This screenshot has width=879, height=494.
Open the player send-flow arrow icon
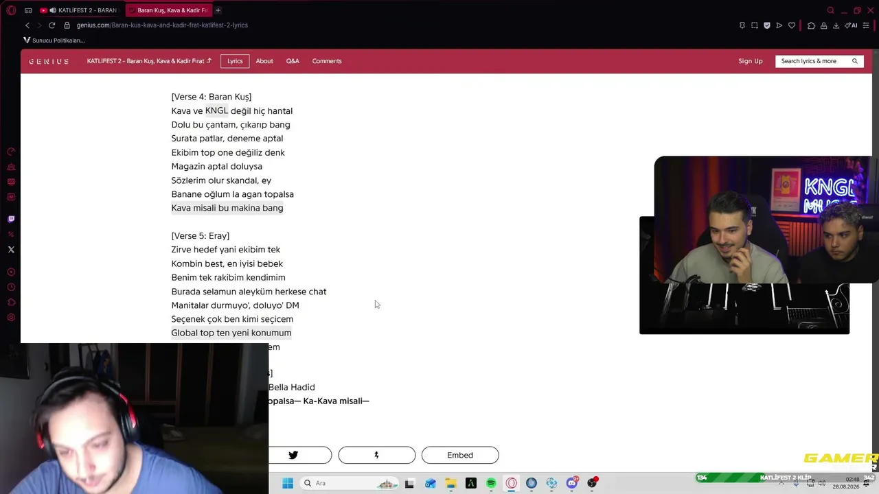(779, 25)
